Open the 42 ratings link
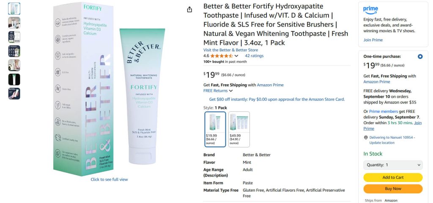 254,56
